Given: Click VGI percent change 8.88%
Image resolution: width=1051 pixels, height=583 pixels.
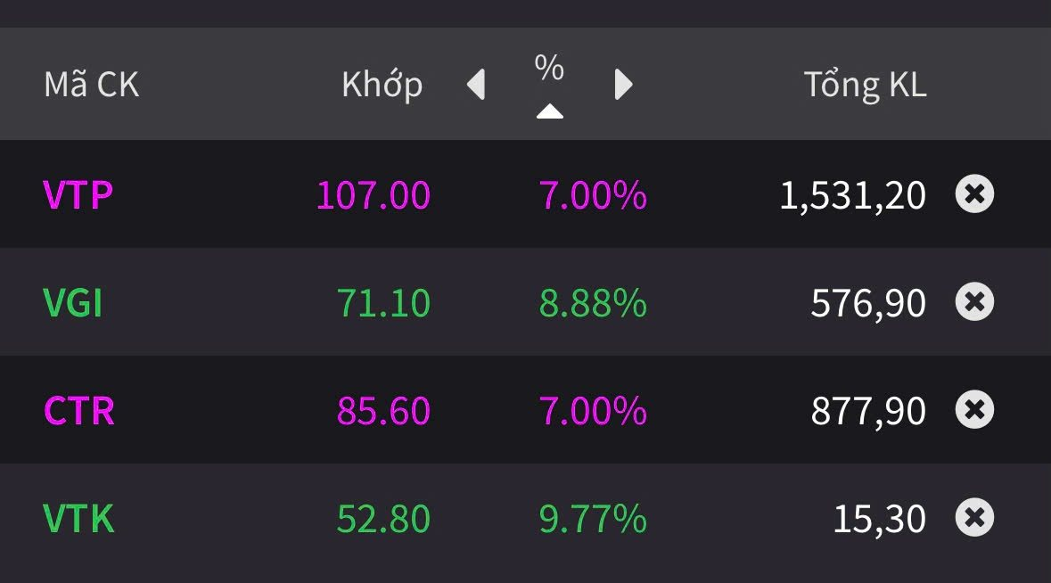Looking at the screenshot, I should pos(593,303).
